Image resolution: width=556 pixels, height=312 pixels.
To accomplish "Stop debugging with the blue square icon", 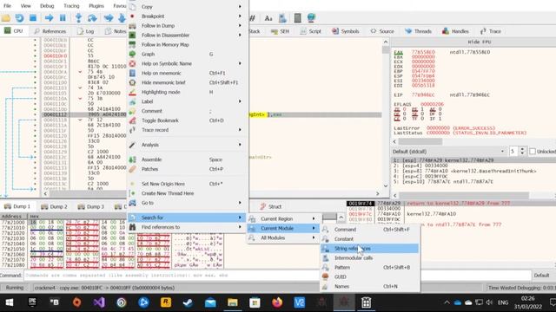I will [x=33, y=17].
